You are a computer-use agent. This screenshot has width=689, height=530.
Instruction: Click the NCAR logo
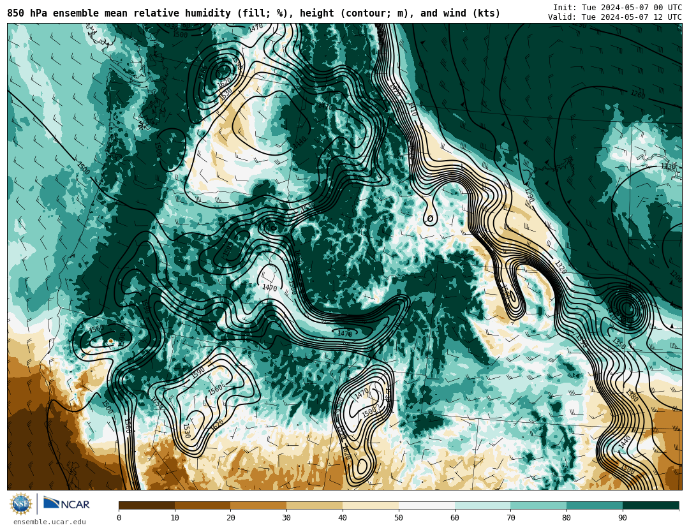(66, 503)
